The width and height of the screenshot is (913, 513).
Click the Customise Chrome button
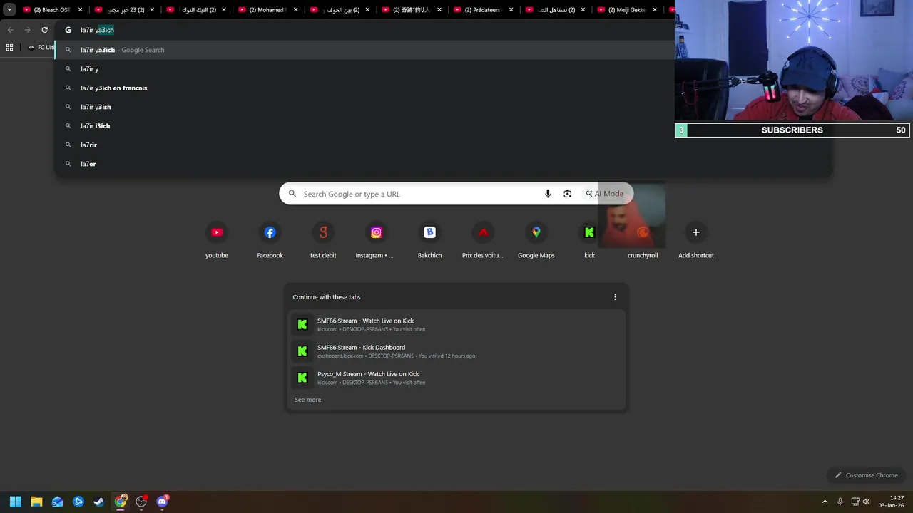(x=867, y=475)
